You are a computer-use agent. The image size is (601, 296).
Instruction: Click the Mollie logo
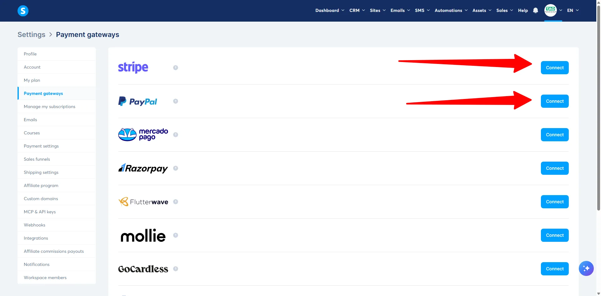[143, 235]
